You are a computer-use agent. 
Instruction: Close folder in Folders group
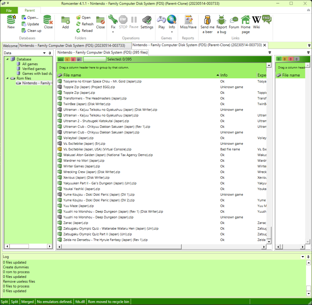[100, 22]
